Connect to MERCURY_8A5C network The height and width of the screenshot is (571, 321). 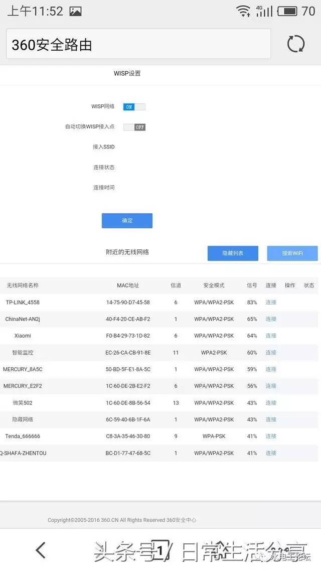coord(271,369)
